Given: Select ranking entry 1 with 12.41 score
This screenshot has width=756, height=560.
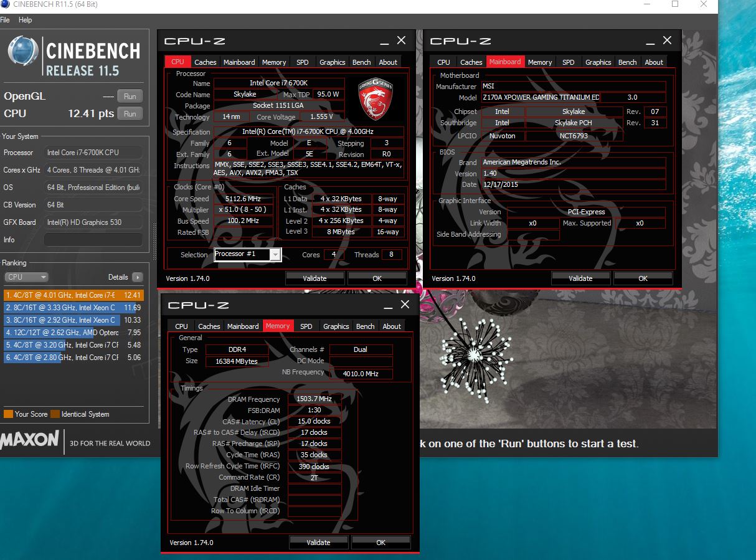Looking at the screenshot, I should [x=73, y=295].
